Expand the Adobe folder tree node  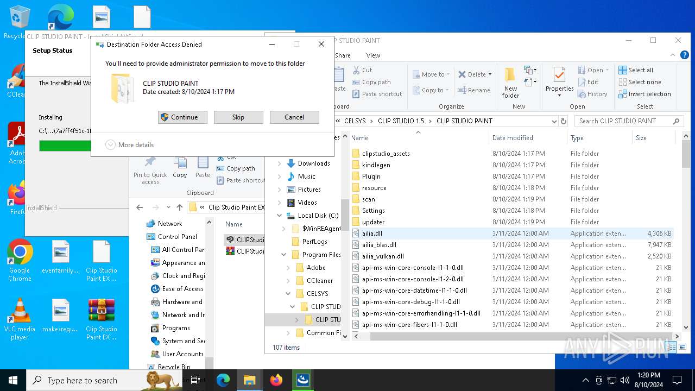[288, 268]
